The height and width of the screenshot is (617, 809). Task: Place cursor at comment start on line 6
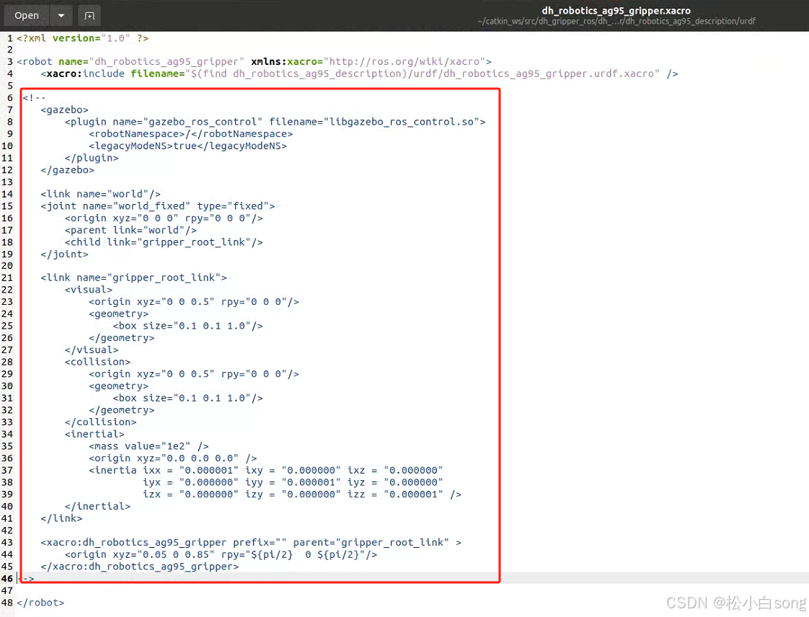click(x=34, y=97)
